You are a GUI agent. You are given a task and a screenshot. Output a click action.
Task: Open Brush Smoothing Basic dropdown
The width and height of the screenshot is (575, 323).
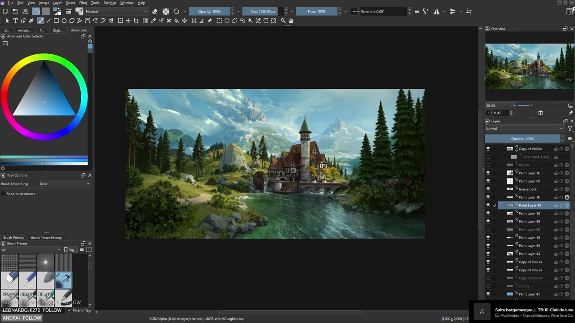tap(65, 183)
